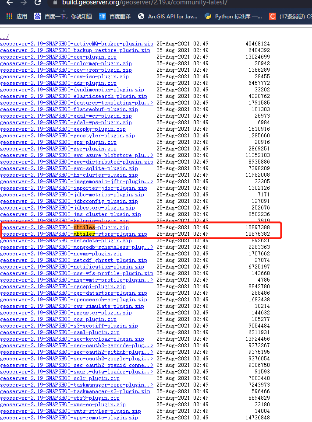Image resolution: width=312 pixels, height=422 pixels.
Task: Download the gwc-azure-blobstore plugin file
Action: pyautogui.click(x=77, y=155)
